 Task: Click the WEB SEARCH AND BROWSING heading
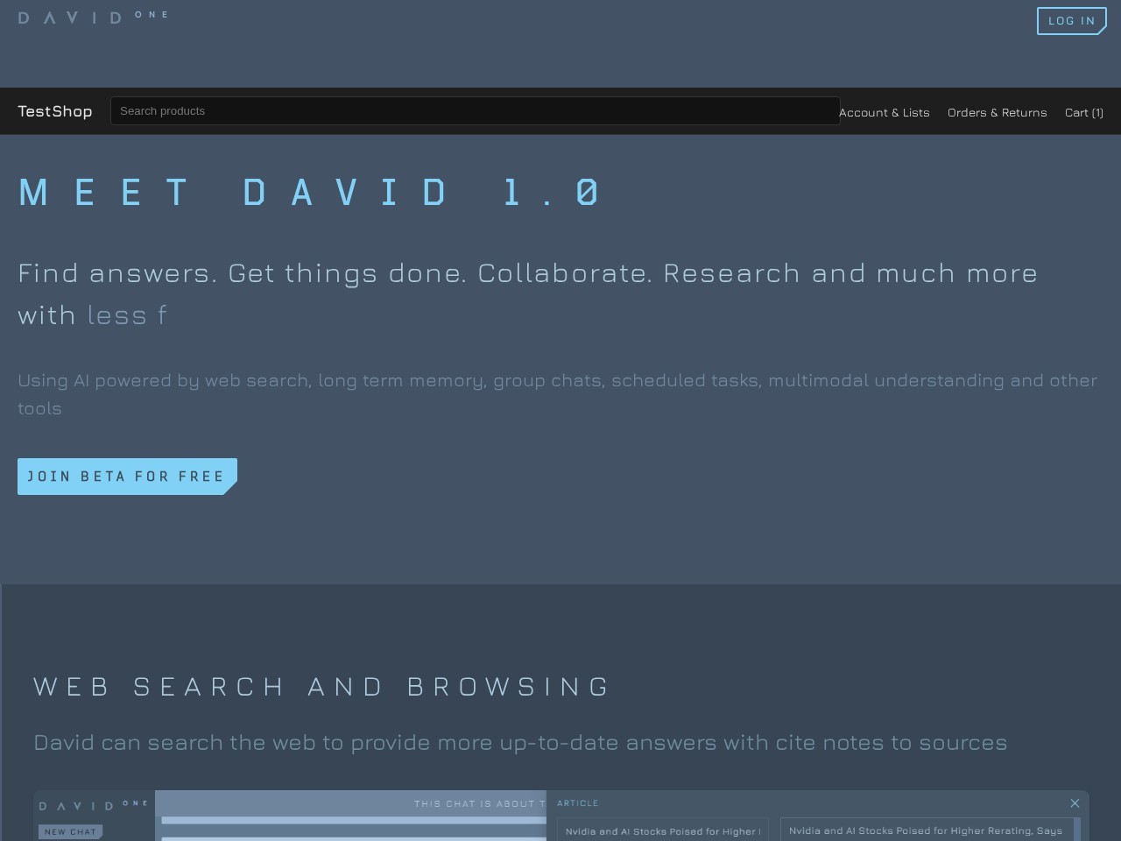[x=321, y=686]
